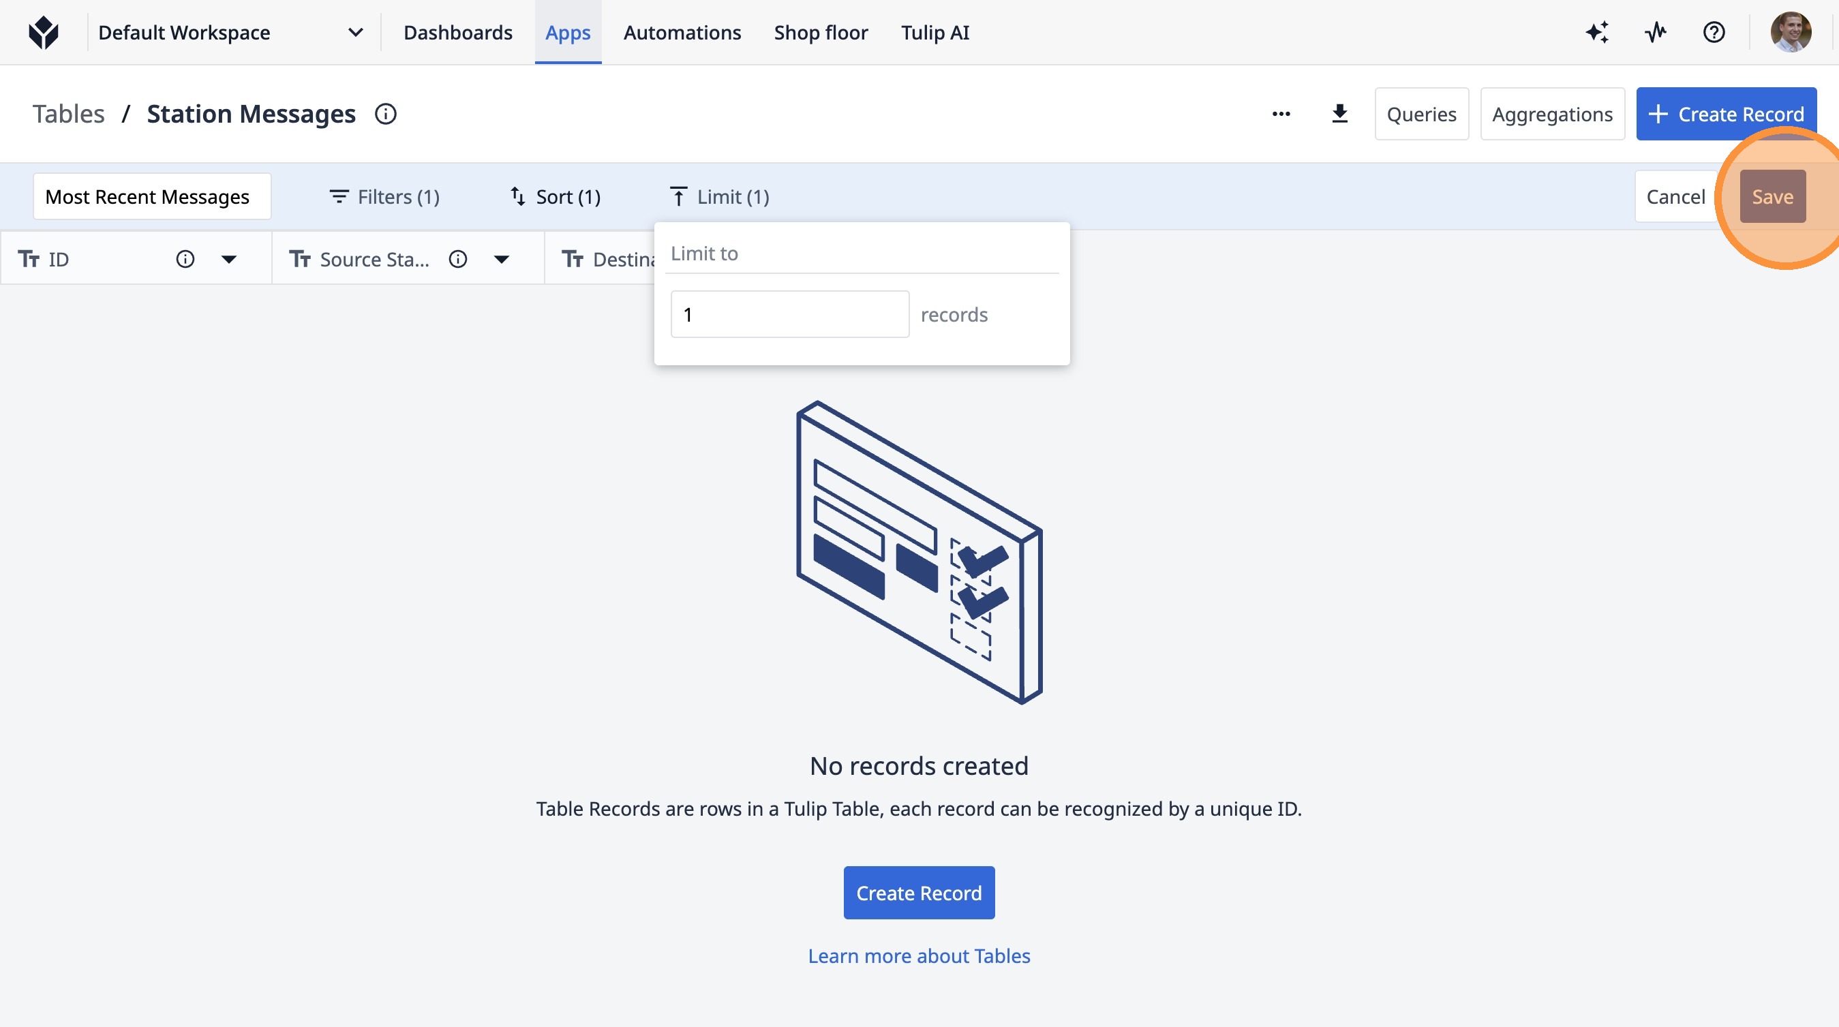Open the help question mark icon
The image size is (1839, 1027).
click(1714, 32)
